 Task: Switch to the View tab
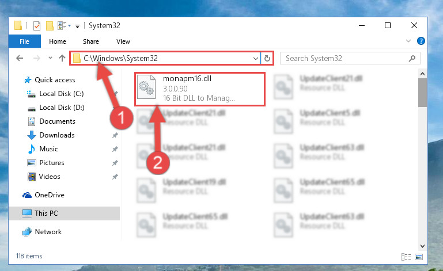coord(123,41)
